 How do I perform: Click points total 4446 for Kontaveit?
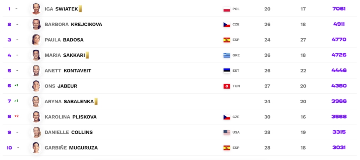click(x=339, y=70)
